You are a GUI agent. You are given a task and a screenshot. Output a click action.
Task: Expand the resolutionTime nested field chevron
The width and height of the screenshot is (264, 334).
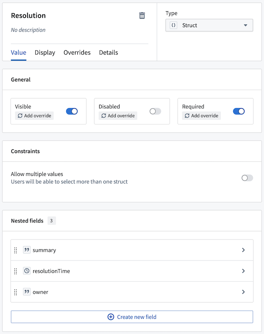click(243, 271)
